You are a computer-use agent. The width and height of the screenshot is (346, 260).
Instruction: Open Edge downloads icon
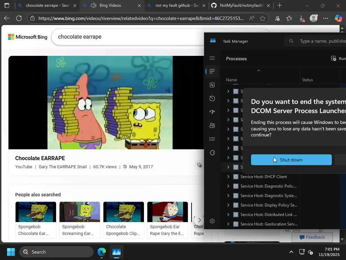tap(302, 19)
